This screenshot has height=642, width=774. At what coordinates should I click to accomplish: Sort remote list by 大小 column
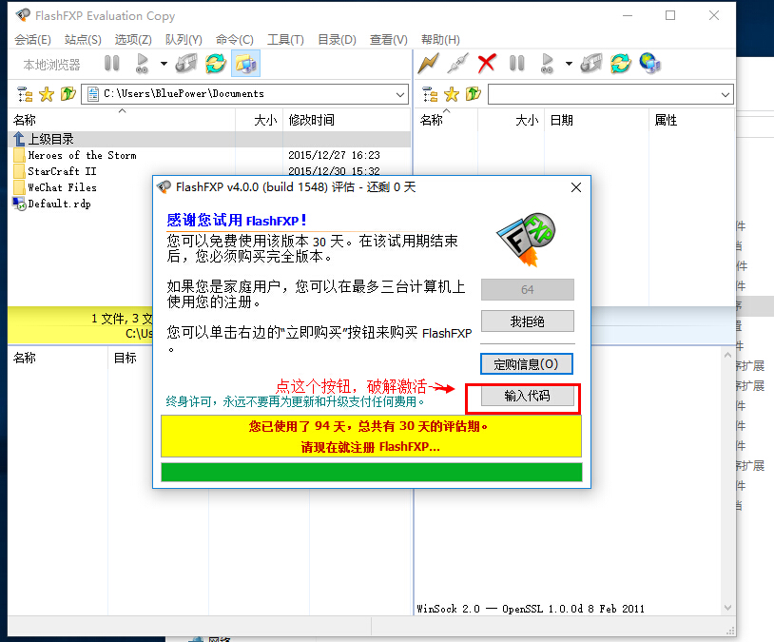(x=511, y=120)
